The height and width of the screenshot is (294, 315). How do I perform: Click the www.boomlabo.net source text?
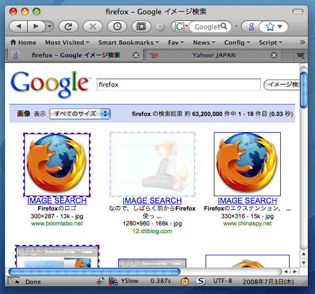(57, 223)
